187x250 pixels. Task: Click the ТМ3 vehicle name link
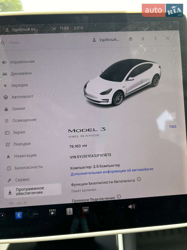pos(173,127)
